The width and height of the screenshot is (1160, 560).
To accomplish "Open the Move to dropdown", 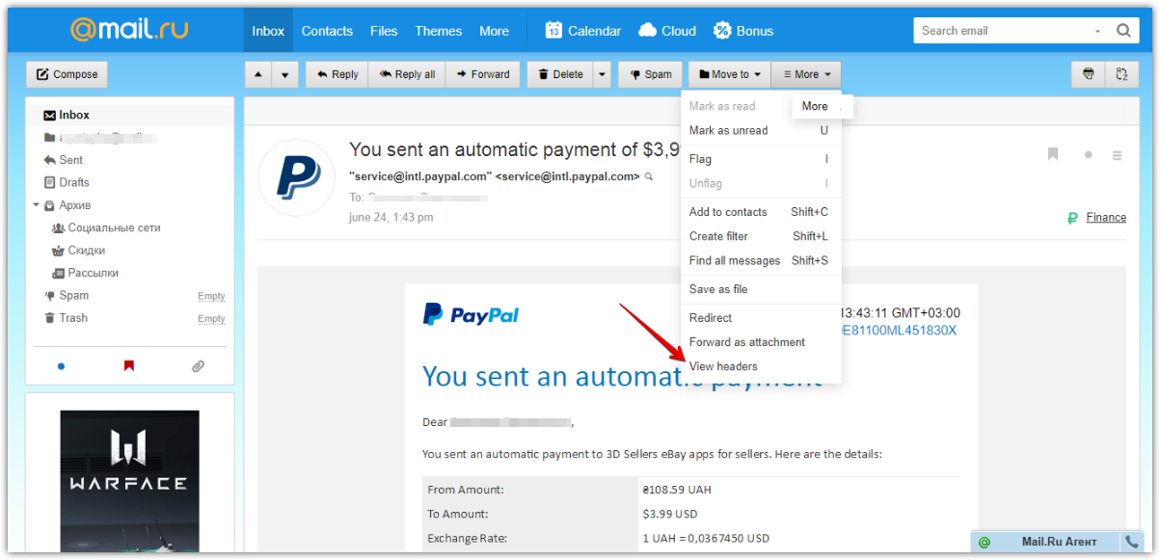I will coord(728,74).
